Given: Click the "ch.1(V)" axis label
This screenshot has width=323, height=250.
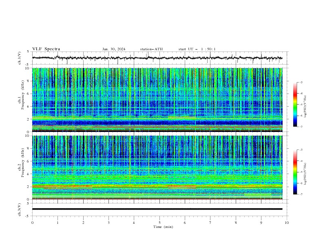Looking at the screenshot, I should (20, 58).
